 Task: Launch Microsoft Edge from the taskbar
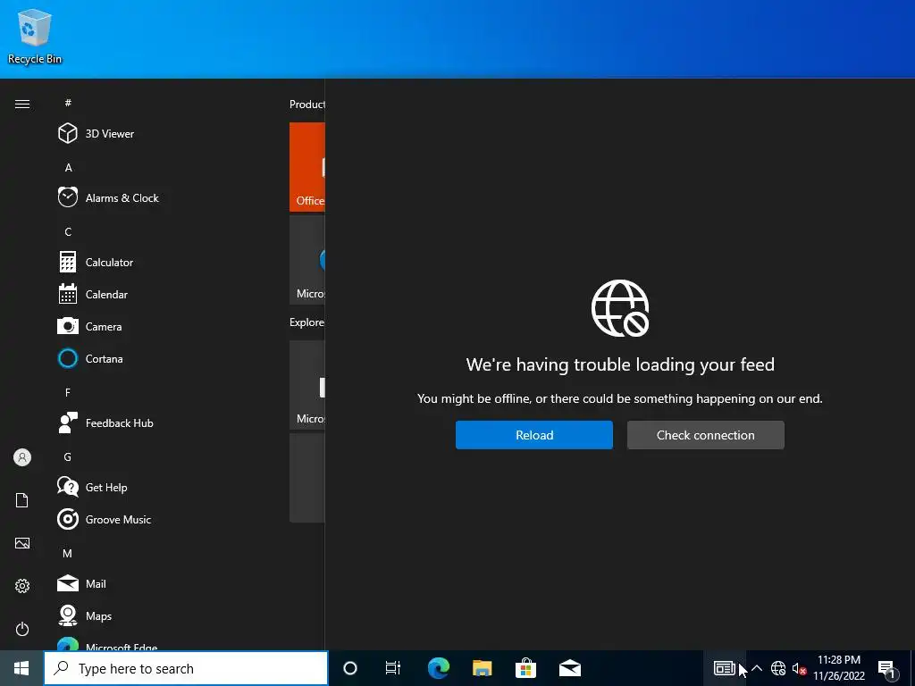coord(438,668)
